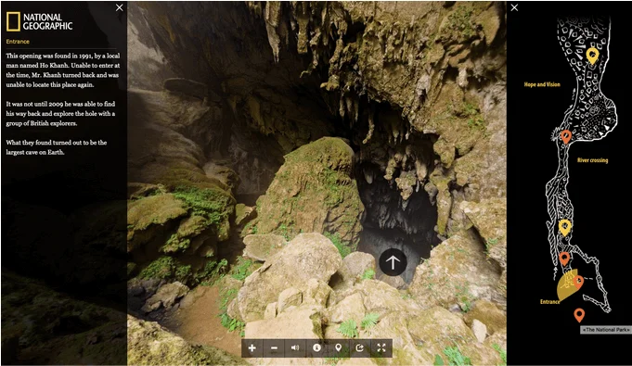Click the National Geographic logo
Viewport: 632px width, 366px height.
tap(39, 21)
